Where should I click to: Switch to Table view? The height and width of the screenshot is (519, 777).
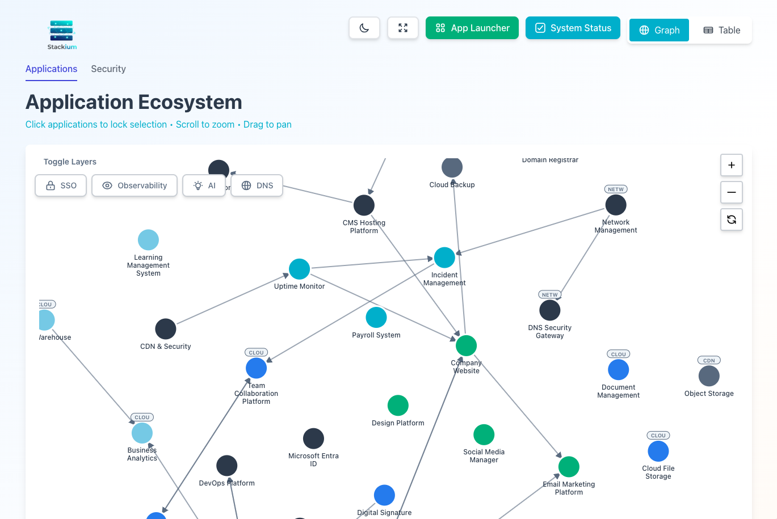(721, 30)
